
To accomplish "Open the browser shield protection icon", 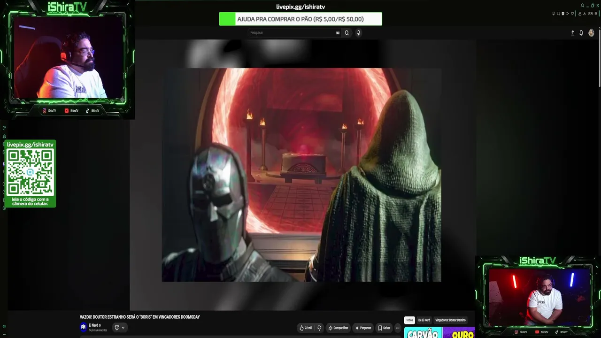I will [563, 14].
